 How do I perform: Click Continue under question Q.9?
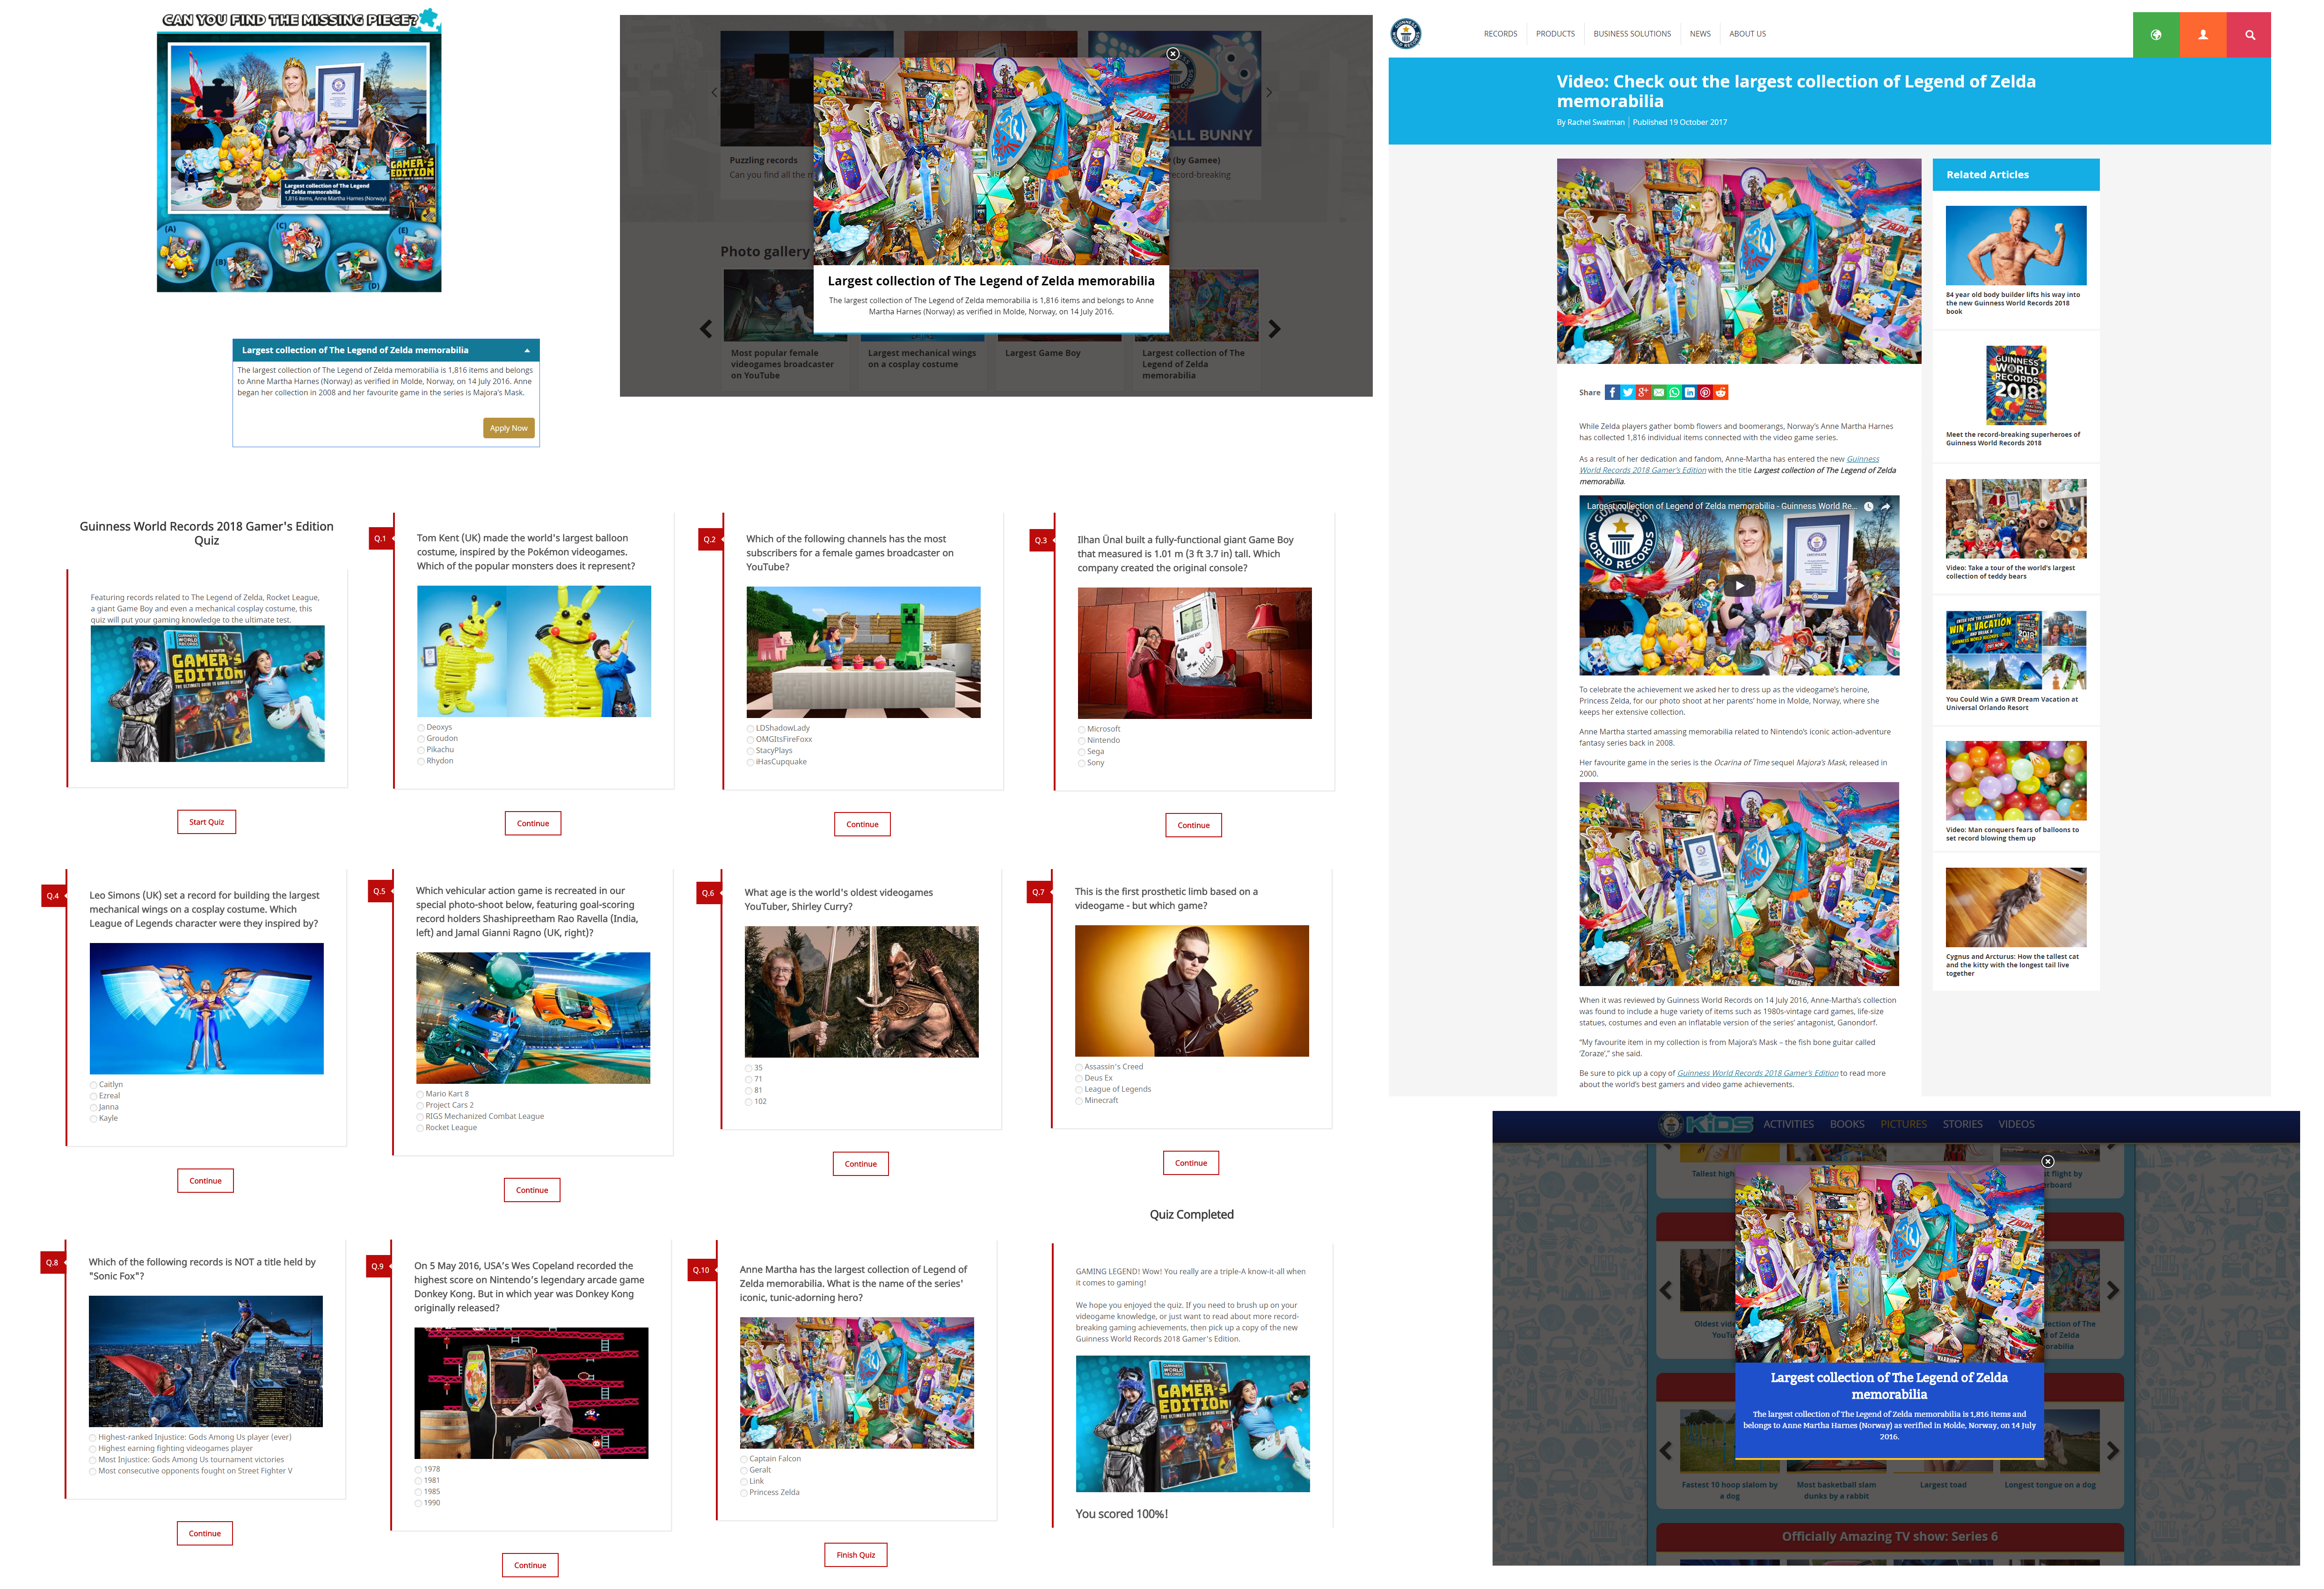click(x=530, y=1566)
